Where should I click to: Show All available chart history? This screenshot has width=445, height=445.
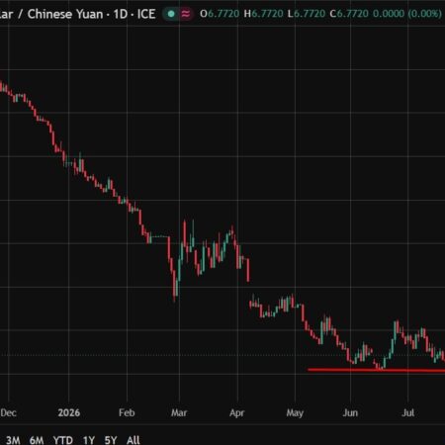click(x=133, y=440)
